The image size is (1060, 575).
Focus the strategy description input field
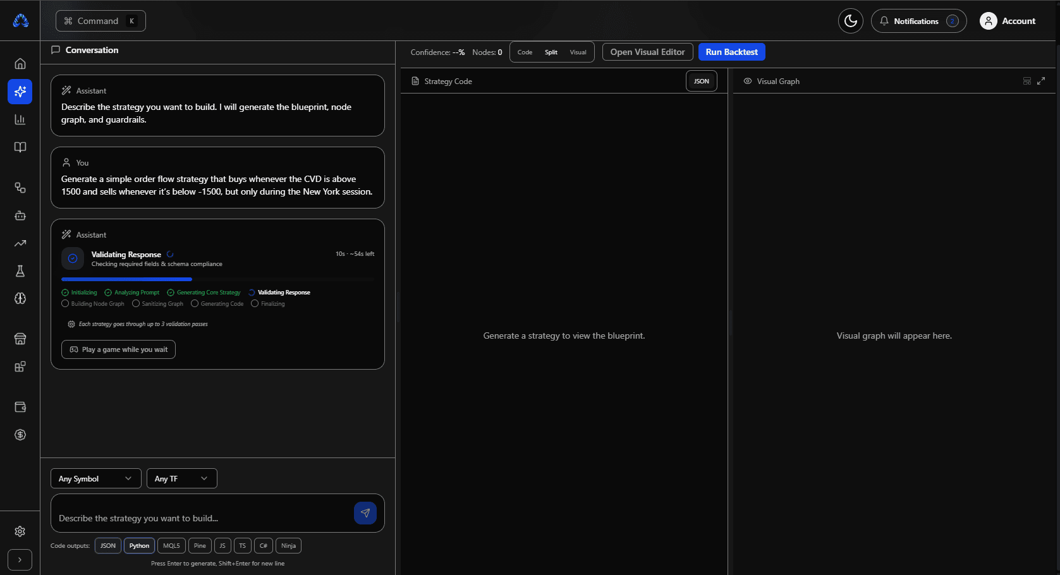pos(202,517)
